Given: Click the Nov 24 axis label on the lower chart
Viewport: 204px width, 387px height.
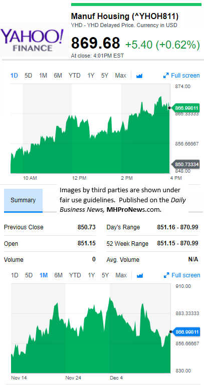Looking at the screenshot, I should (73, 378).
